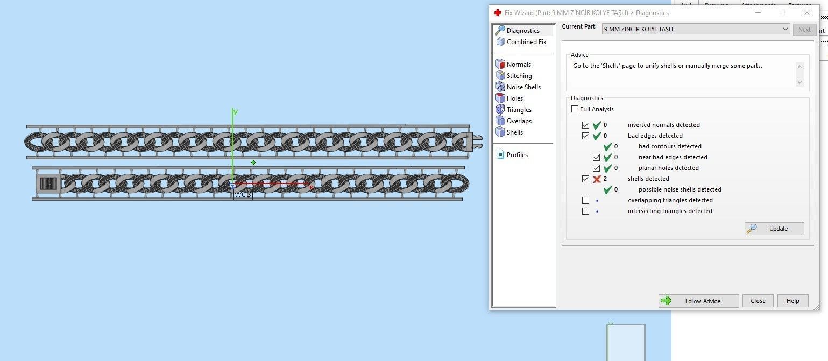This screenshot has width=828, height=361.
Task: Click the Next button
Action: (804, 30)
